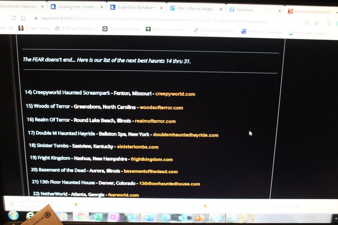Visit the creepyworld.com link

pyautogui.click(x=175, y=94)
